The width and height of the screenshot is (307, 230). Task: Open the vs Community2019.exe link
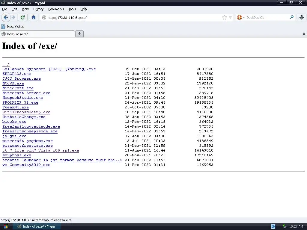click(x=26, y=165)
